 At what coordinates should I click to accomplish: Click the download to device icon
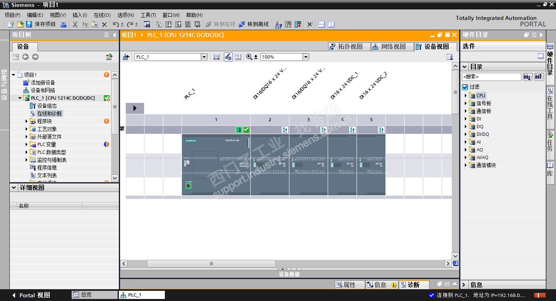pos(168,24)
